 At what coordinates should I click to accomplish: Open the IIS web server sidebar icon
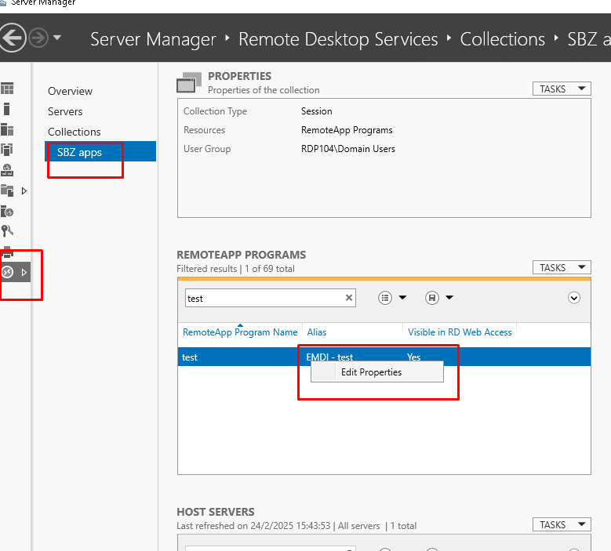(x=7, y=212)
